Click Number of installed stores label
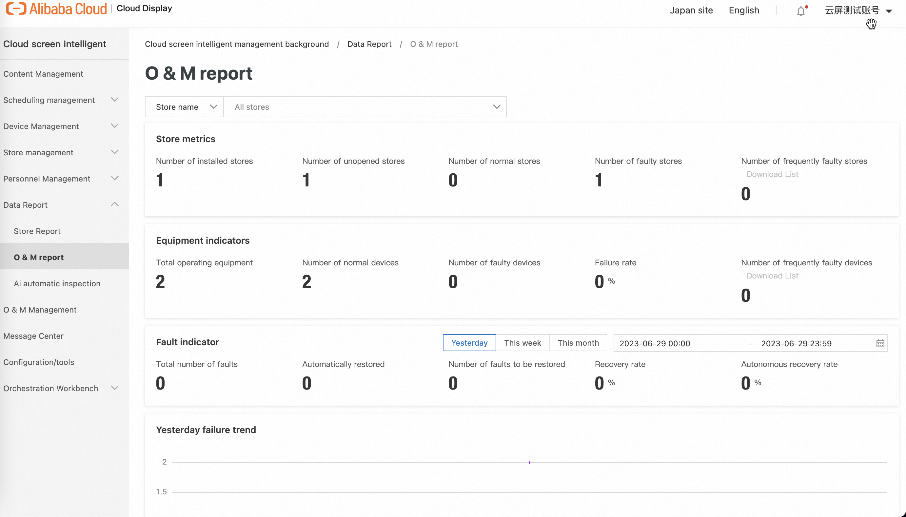Viewport: 906px width, 517px height. [x=204, y=161]
